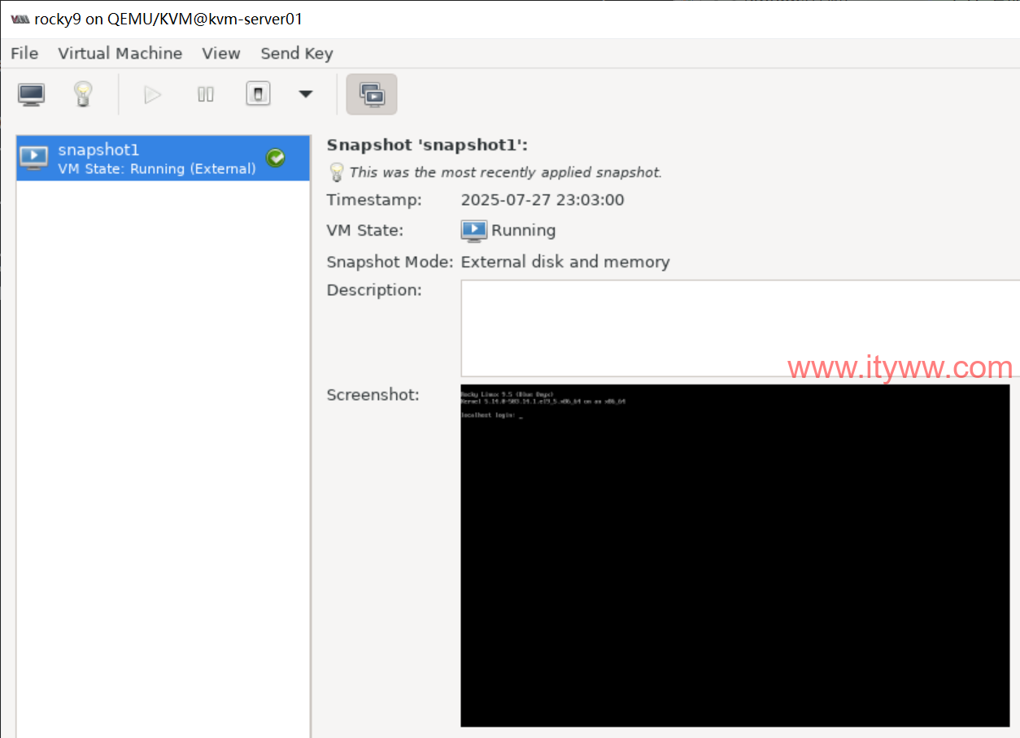Expand the shutdown options dropdown arrow
Viewport: 1020px width, 738px height.
306,94
